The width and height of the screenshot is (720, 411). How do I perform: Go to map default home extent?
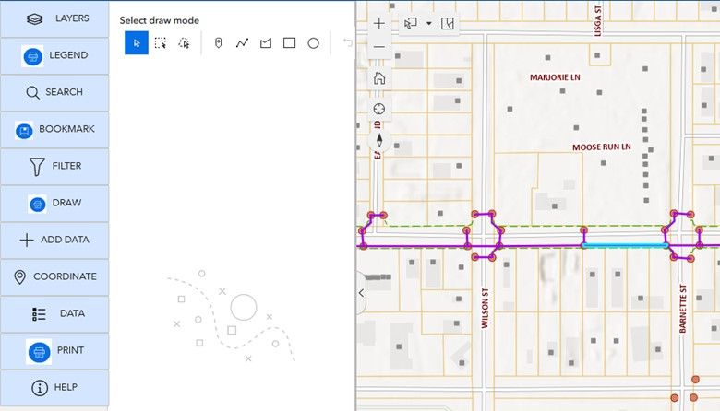pyautogui.click(x=379, y=78)
